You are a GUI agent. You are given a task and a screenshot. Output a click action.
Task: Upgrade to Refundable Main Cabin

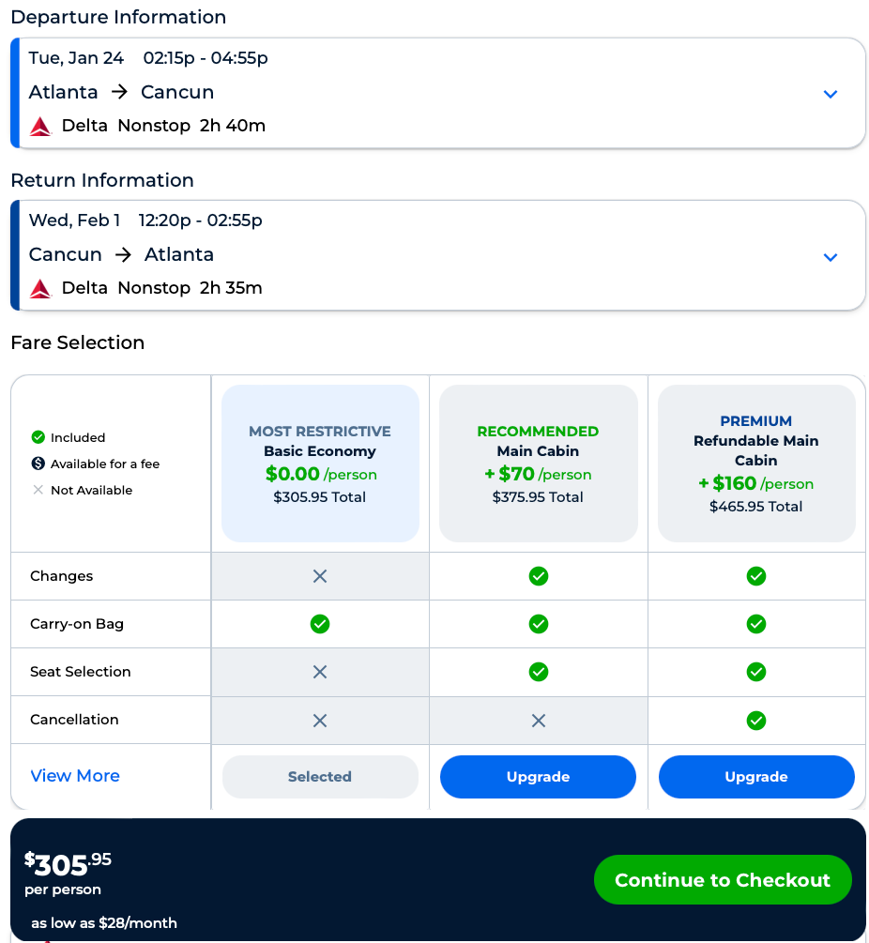point(756,777)
